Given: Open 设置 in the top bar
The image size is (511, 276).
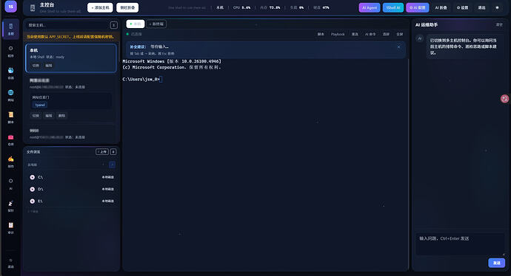Looking at the screenshot, I should 462,7.
